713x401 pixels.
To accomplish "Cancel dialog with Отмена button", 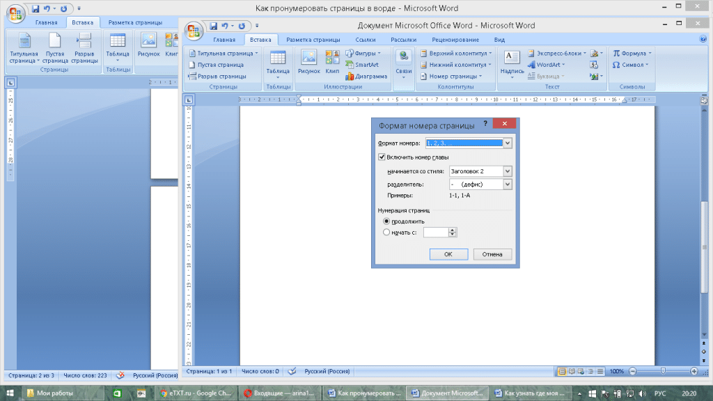I will pos(492,254).
